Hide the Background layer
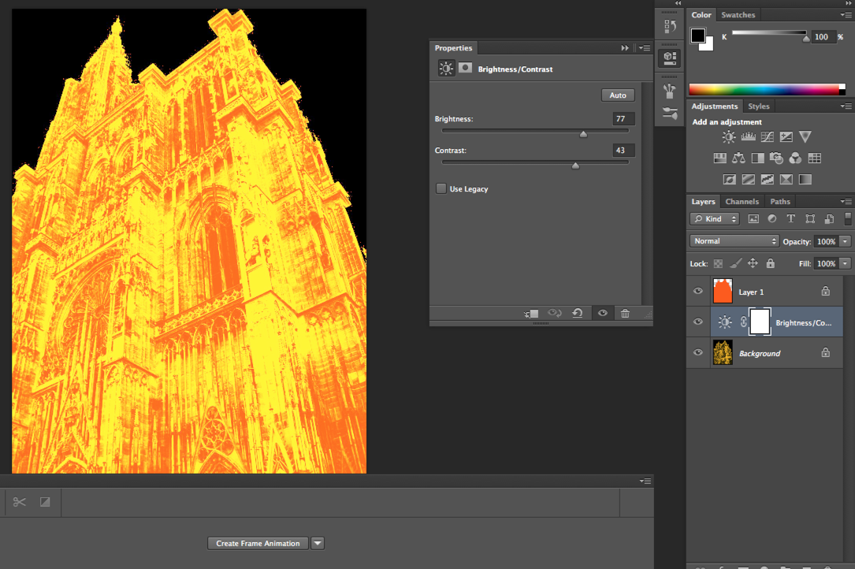855x569 pixels. coord(697,353)
